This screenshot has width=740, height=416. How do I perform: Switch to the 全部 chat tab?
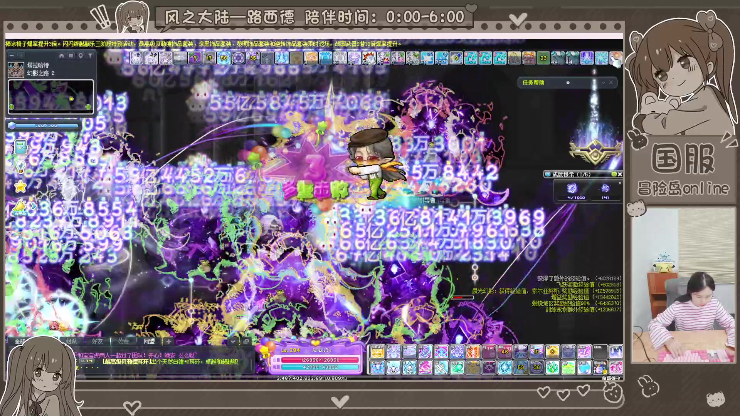click(x=19, y=341)
